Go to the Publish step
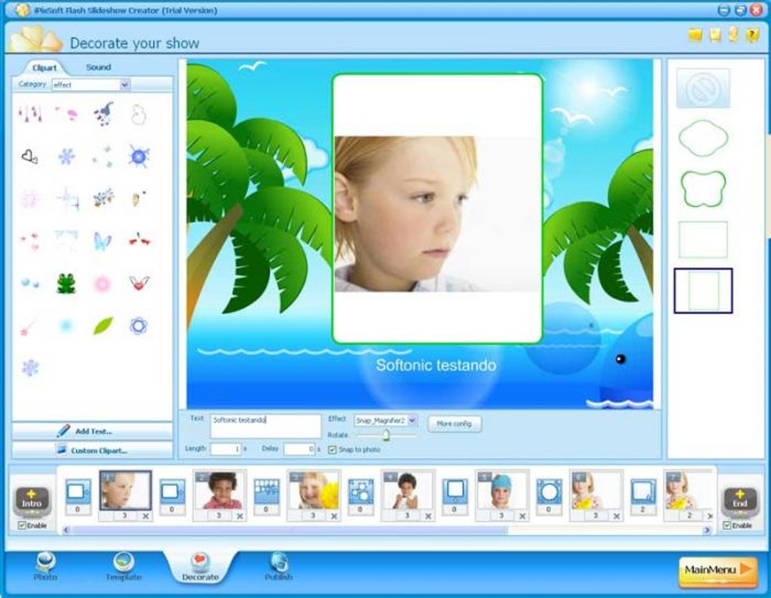This screenshot has height=598, width=771. click(279, 566)
